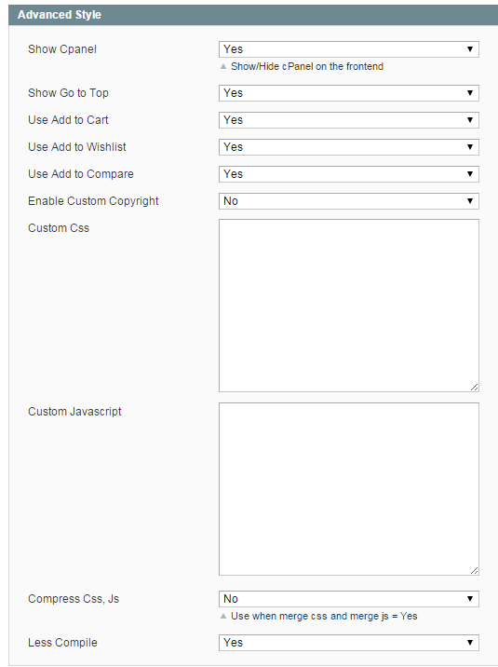Click the Custom Javascript label
Viewport: 498px width, 667px height.
click(x=74, y=412)
